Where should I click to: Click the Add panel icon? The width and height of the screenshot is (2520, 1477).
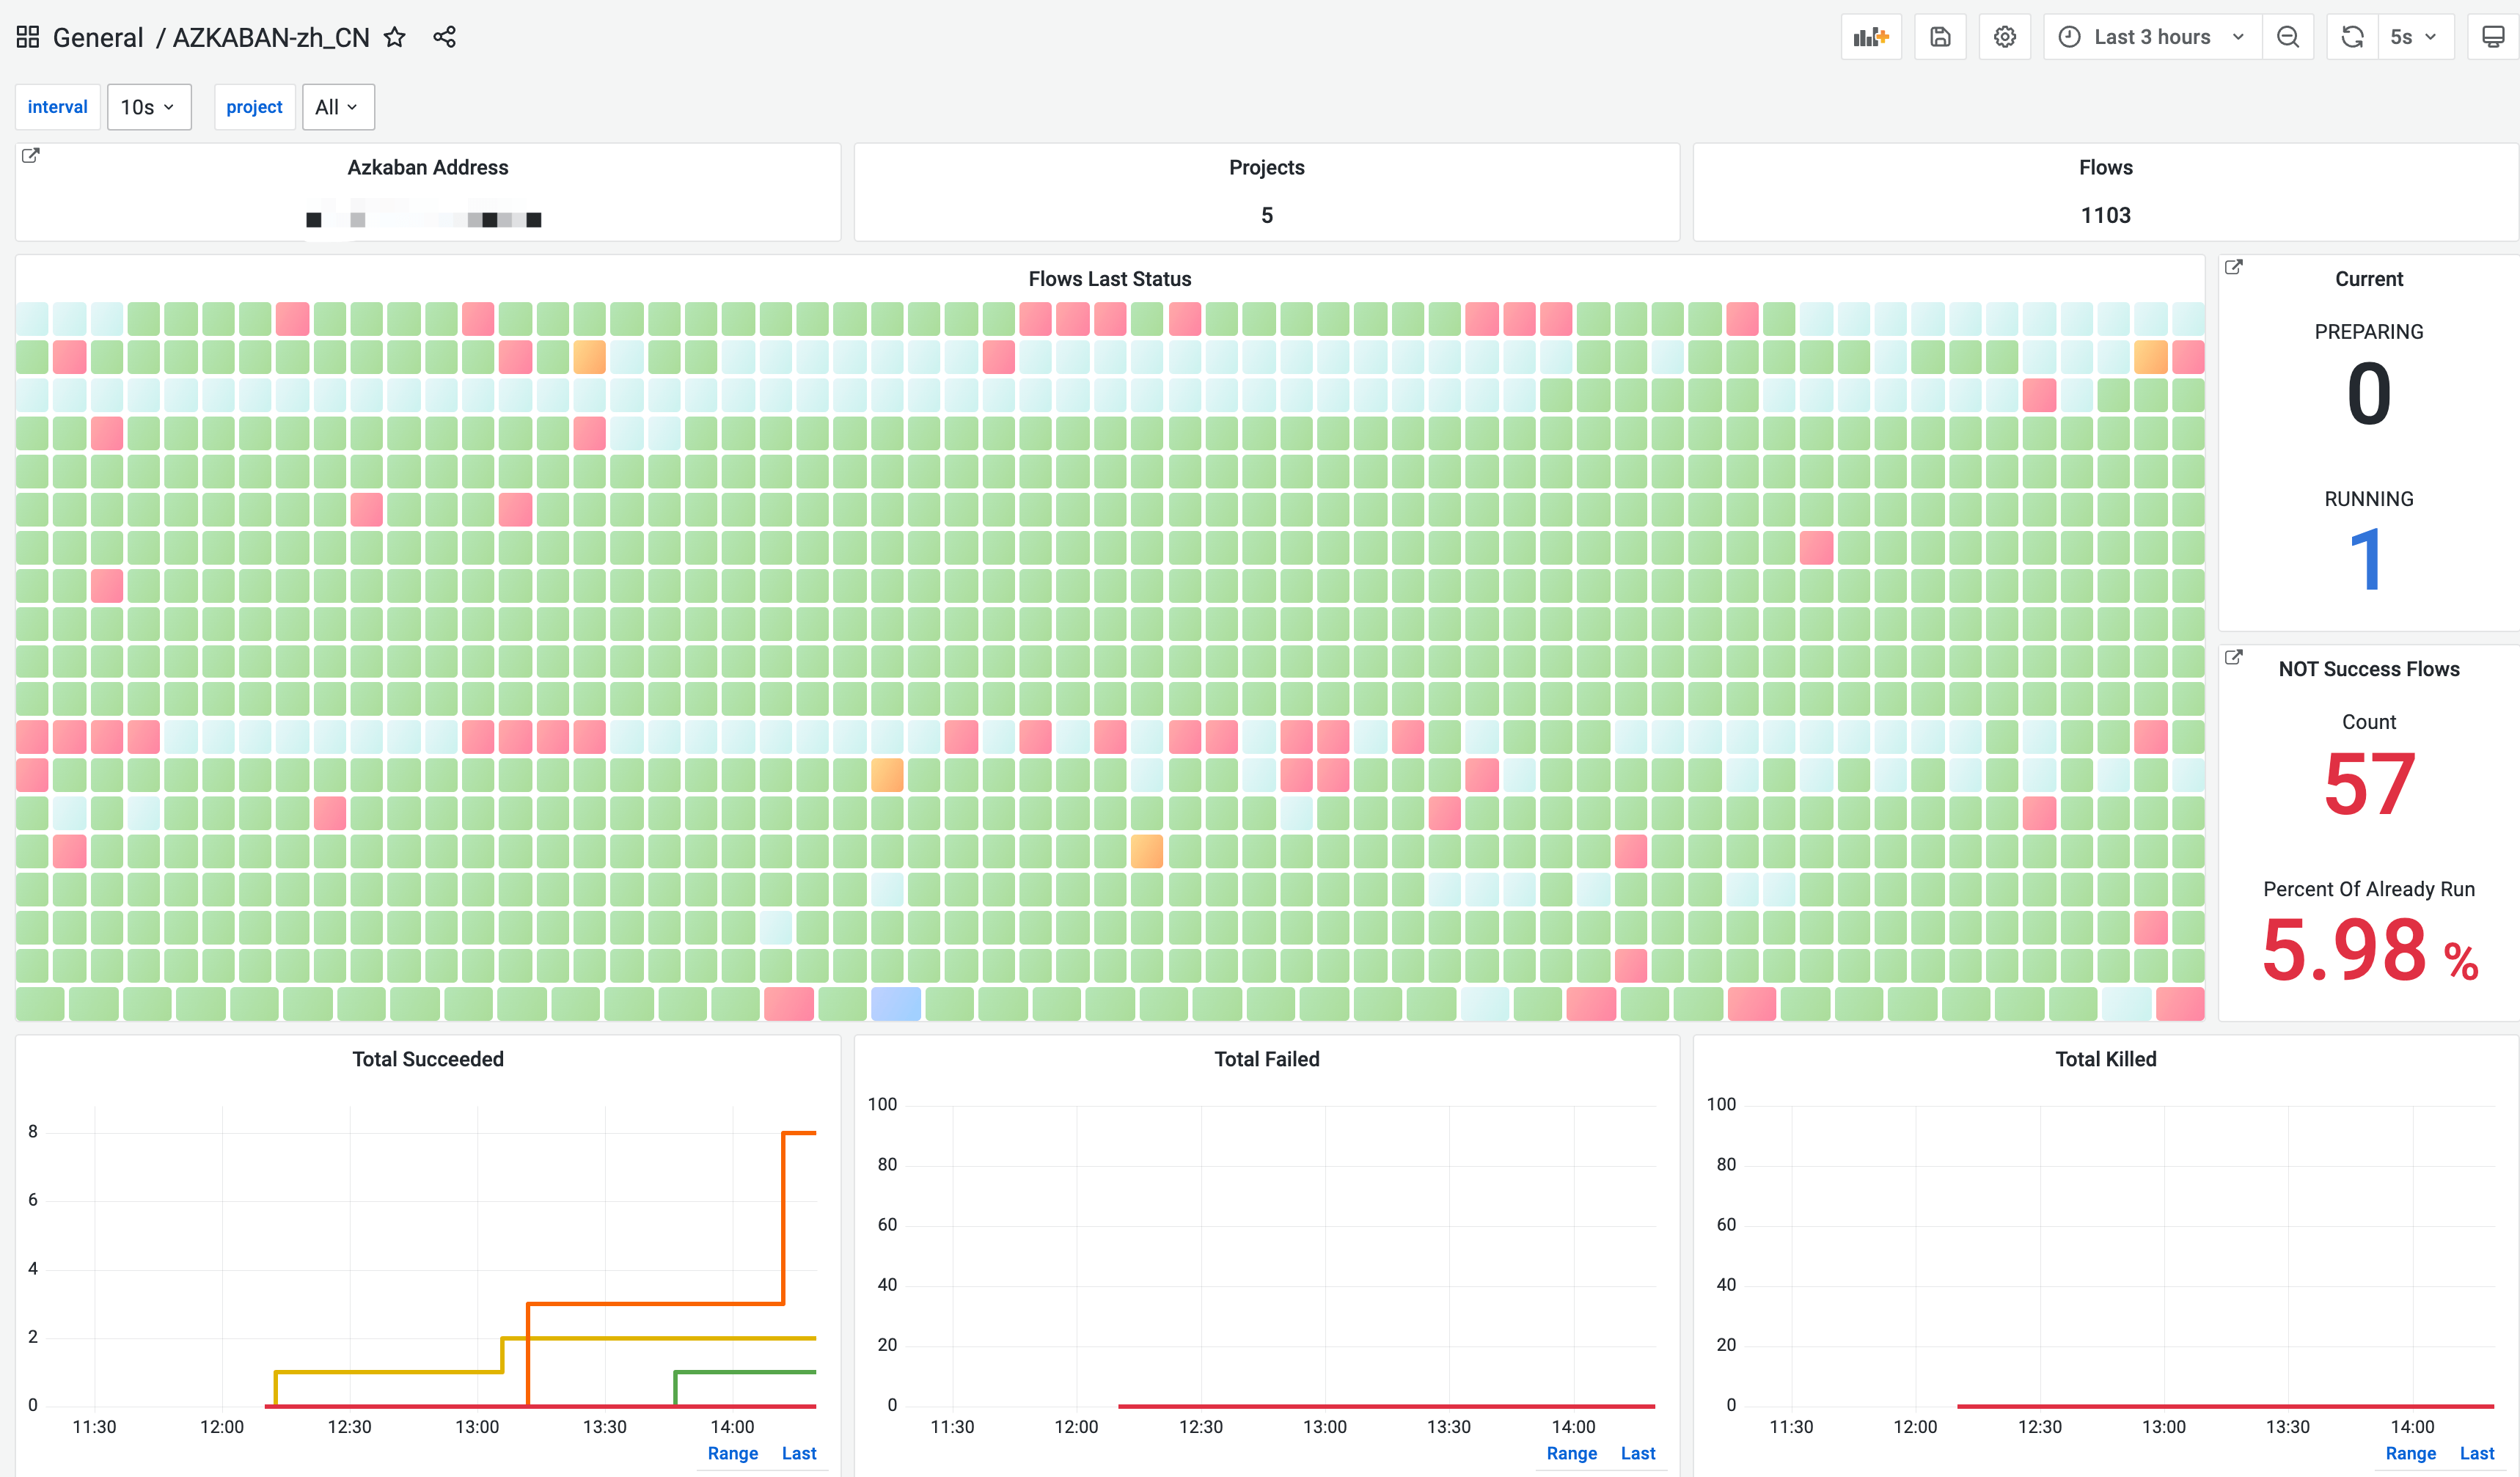[1870, 37]
